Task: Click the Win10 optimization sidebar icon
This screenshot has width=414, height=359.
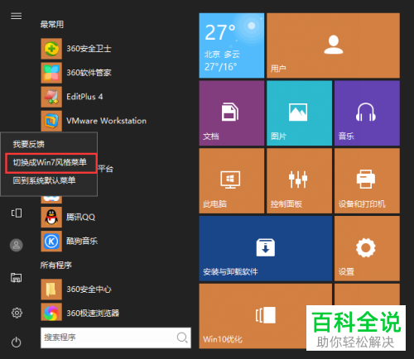Action: (17, 213)
